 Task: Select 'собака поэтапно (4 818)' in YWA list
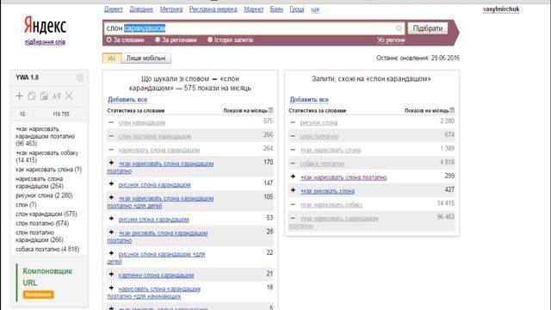coord(47,249)
